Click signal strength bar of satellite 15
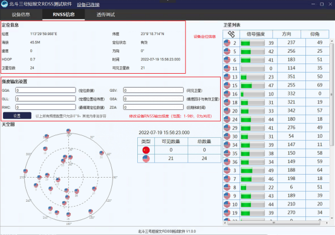This screenshot has height=235, width=335. click(253, 85)
